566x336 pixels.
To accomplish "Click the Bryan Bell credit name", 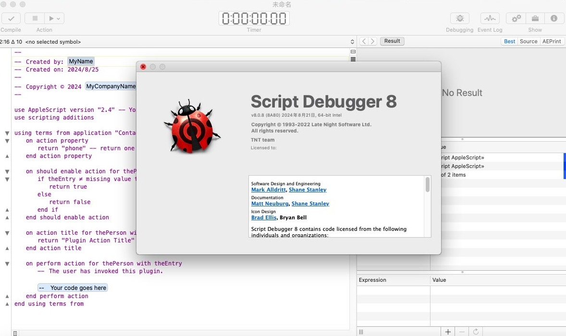I will (293, 217).
